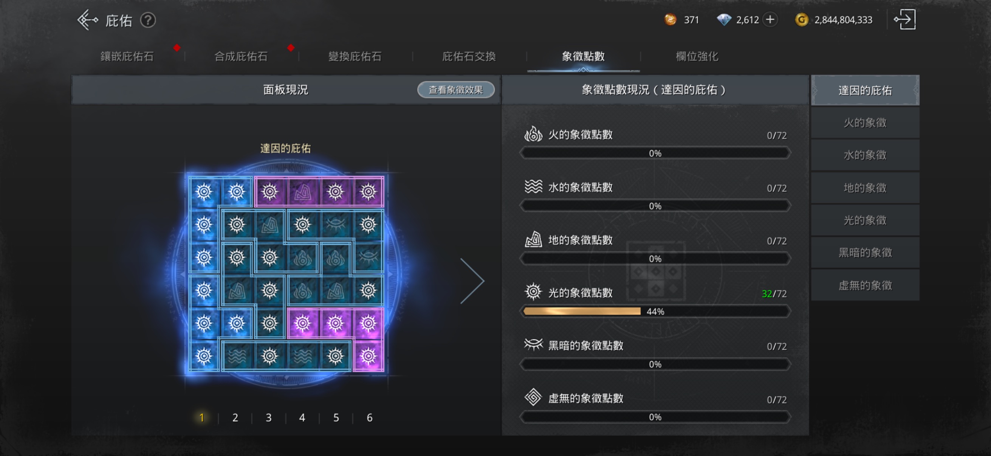This screenshot has height=456, width=991.
Task: Open the help question mark icon
Action: [148, 20]
